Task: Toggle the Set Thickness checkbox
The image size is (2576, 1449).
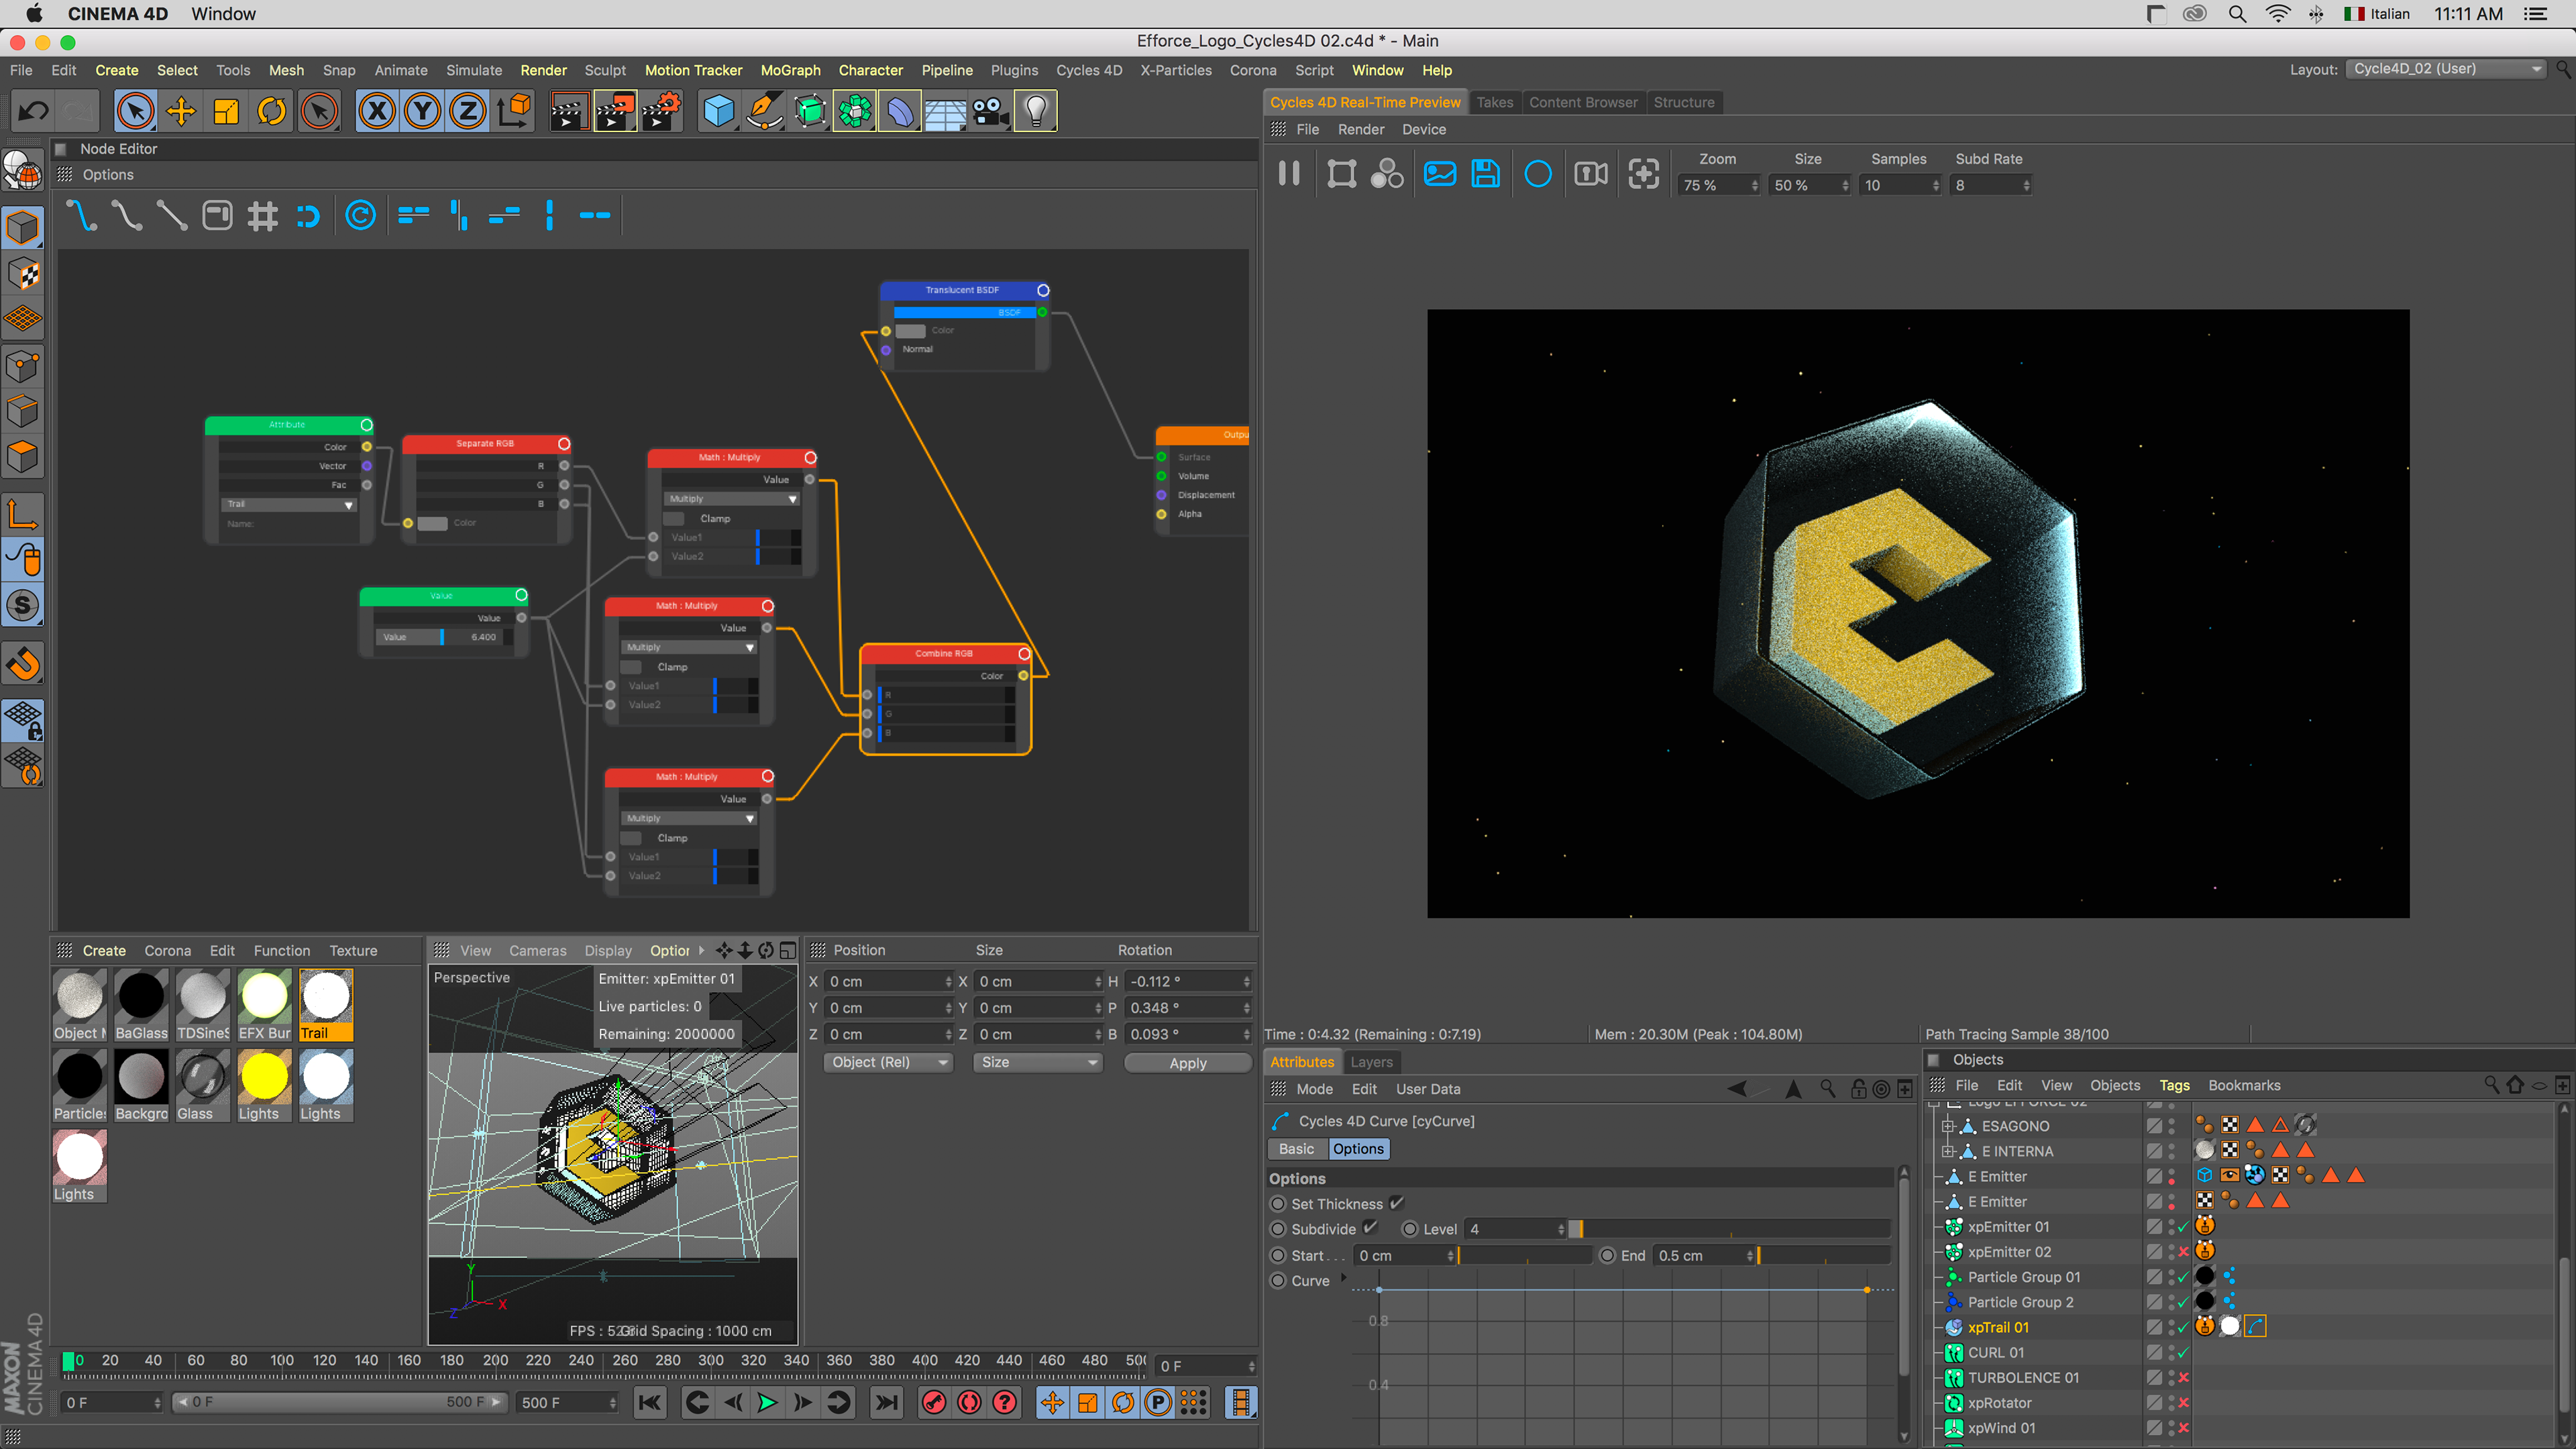Action: [1397, 1203]
